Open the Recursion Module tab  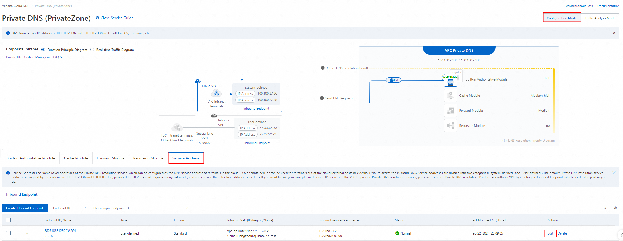tap(148, 158)
